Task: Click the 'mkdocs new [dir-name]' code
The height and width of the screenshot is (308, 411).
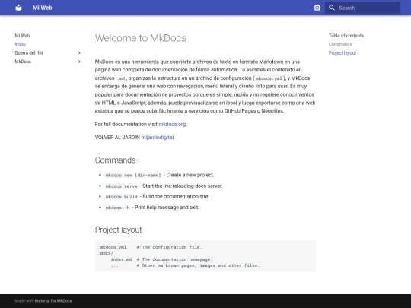Action: tap(133, 175)
